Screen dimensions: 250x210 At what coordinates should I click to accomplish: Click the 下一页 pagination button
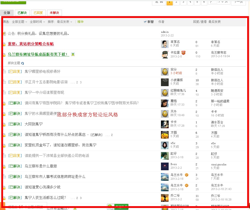(x=238, y=2)
